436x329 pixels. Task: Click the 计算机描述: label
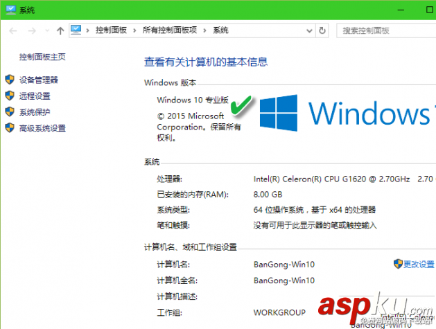click(x=177, y=296)
